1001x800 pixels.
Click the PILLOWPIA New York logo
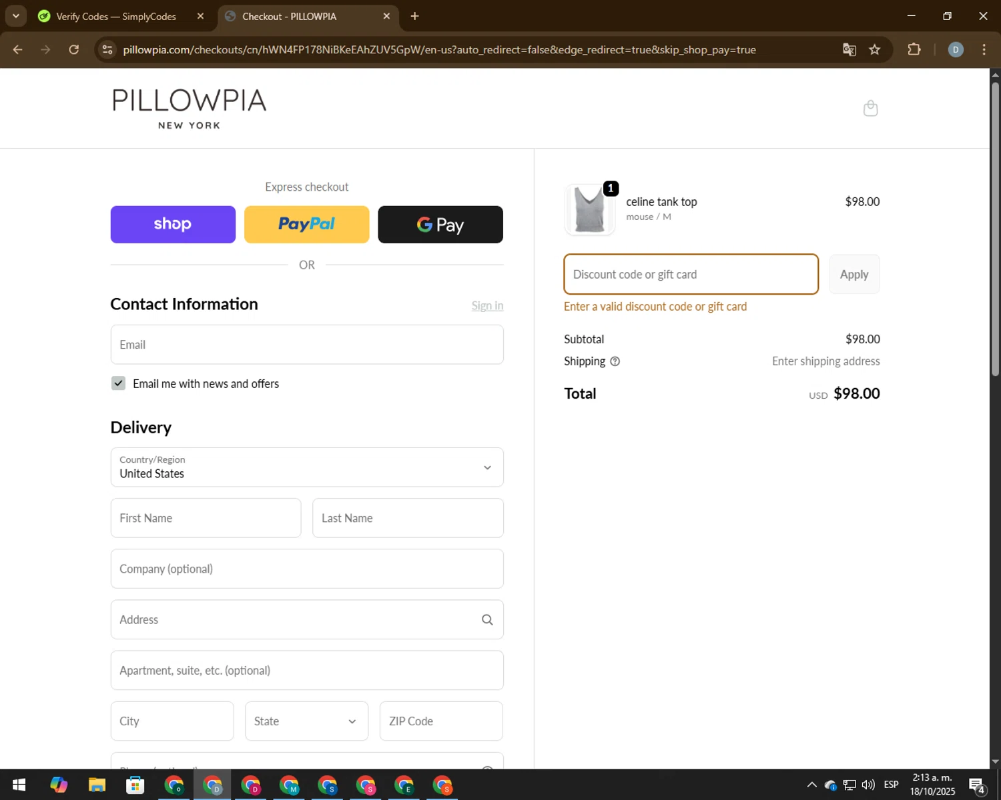[190, 109]
